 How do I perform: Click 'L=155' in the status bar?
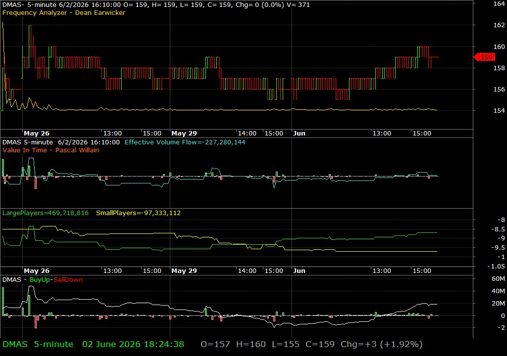(286, 344)
